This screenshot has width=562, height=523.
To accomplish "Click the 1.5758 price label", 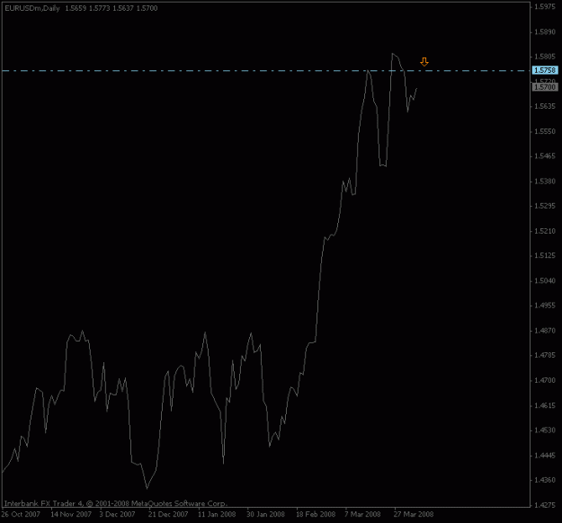I will [545, 70].
